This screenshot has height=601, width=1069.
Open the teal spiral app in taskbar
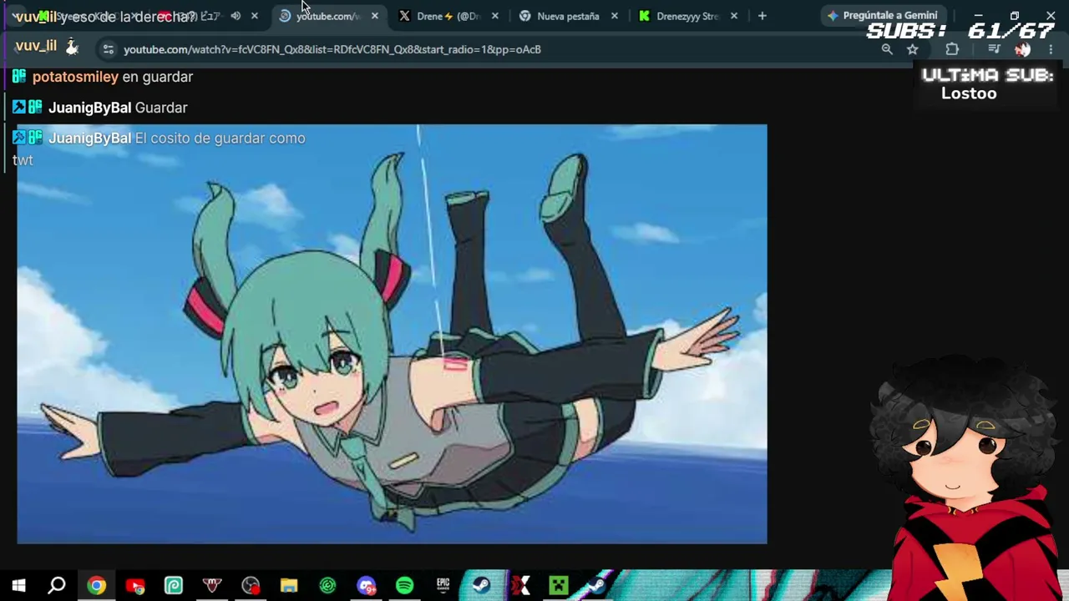pyautogui.click(x=174, y=586)
